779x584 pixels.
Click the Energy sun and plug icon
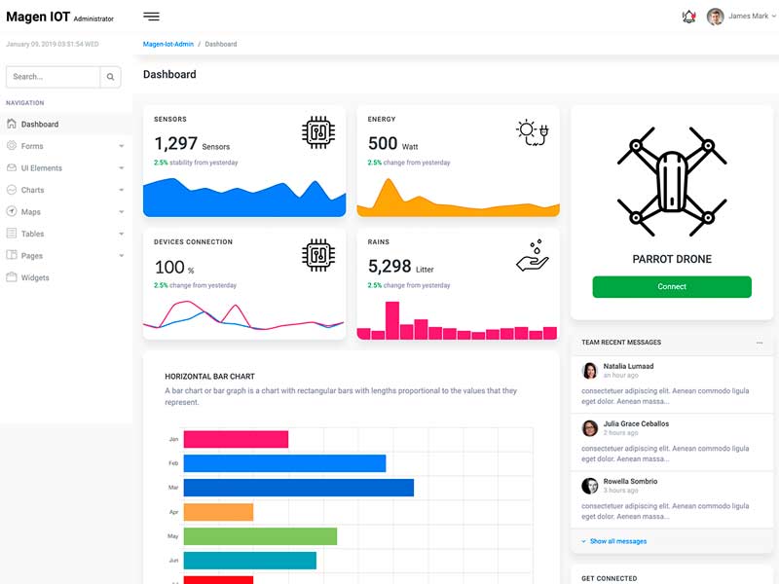(x=532, y=132)
